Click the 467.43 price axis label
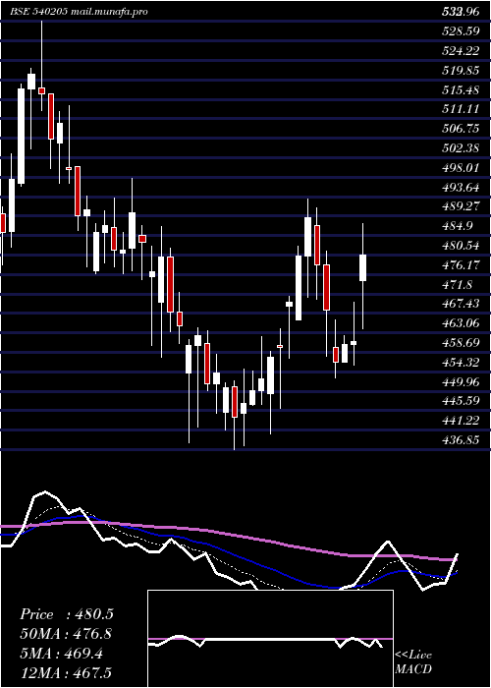 point(461,304)
